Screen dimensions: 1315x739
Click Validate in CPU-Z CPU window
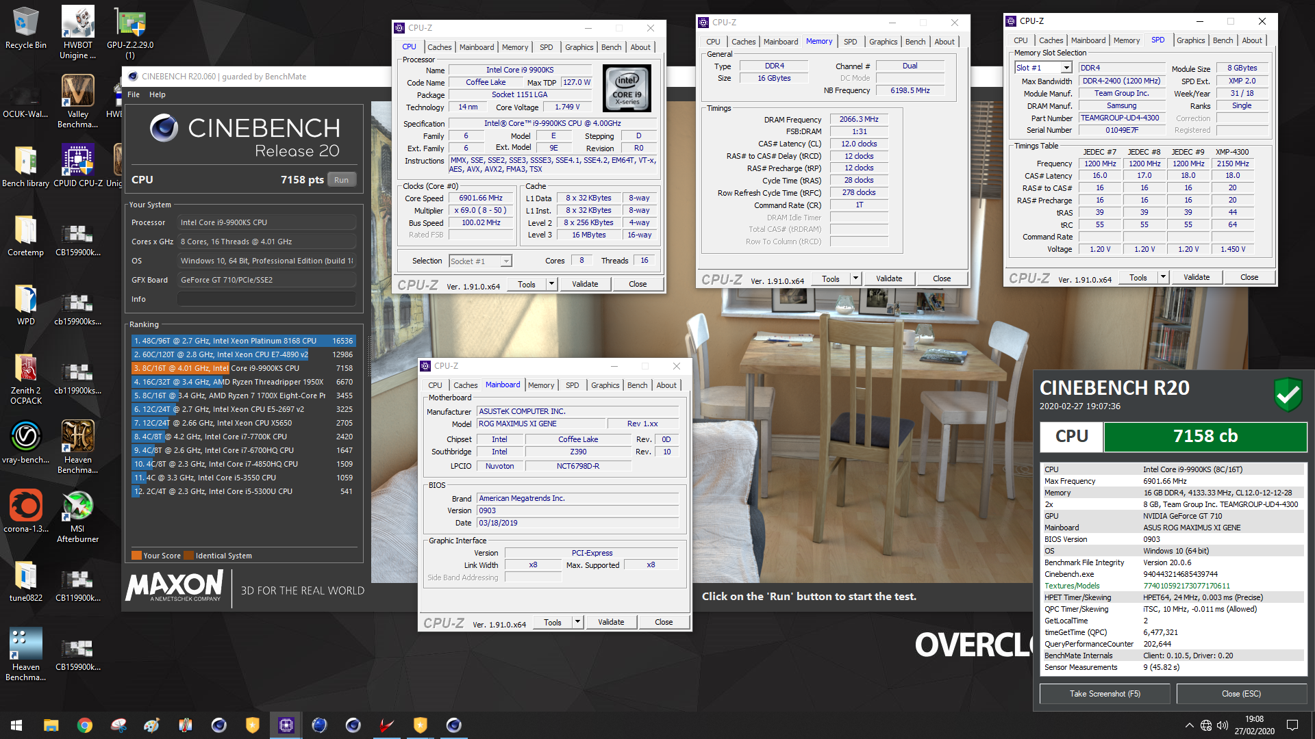pos(585,284)
